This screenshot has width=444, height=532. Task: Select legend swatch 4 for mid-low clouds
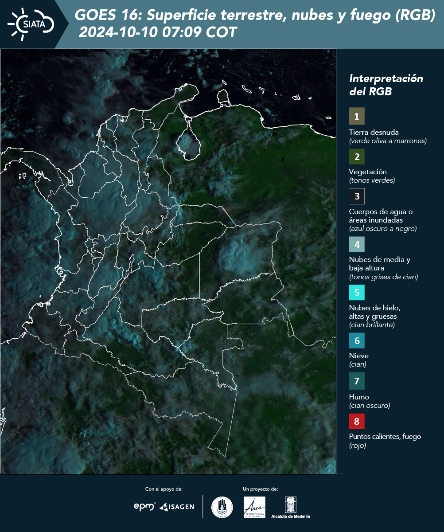coord(357,244)
